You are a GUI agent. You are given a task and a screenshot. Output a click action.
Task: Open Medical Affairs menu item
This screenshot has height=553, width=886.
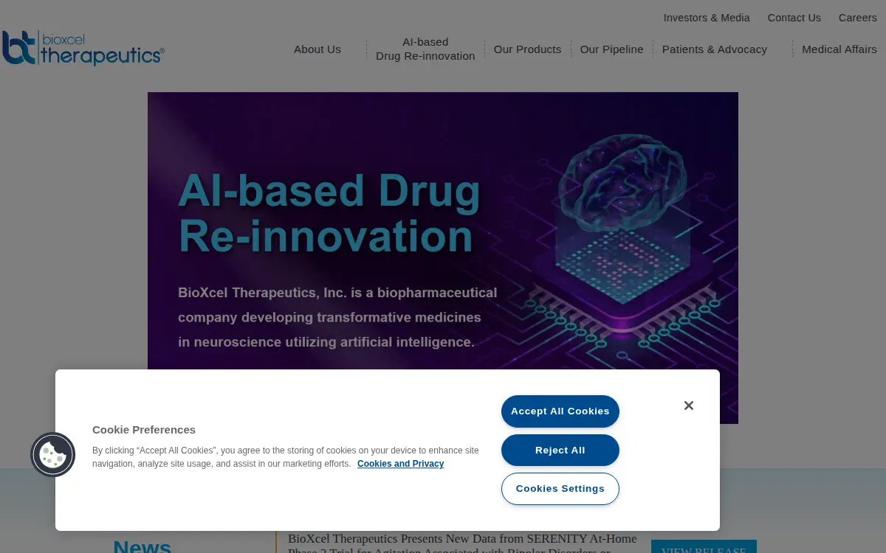pos(839,49)
